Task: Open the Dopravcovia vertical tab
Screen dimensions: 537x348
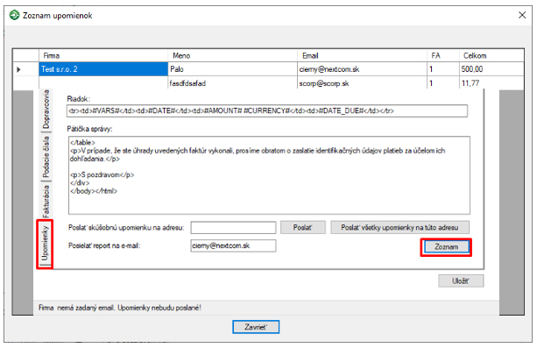Action: click(x=46, y=110)
